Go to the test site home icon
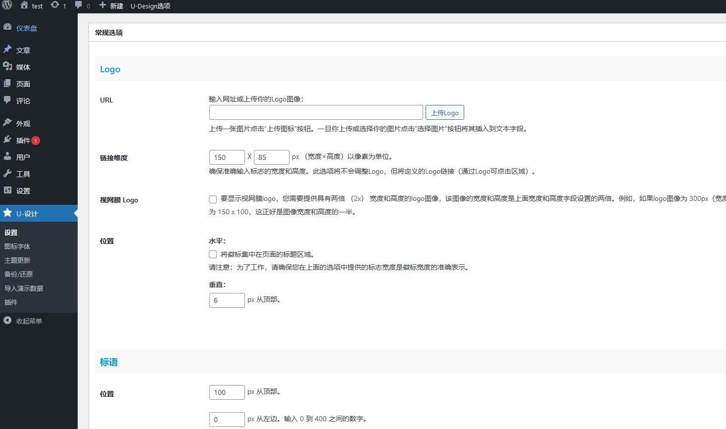 click(24, 5)
